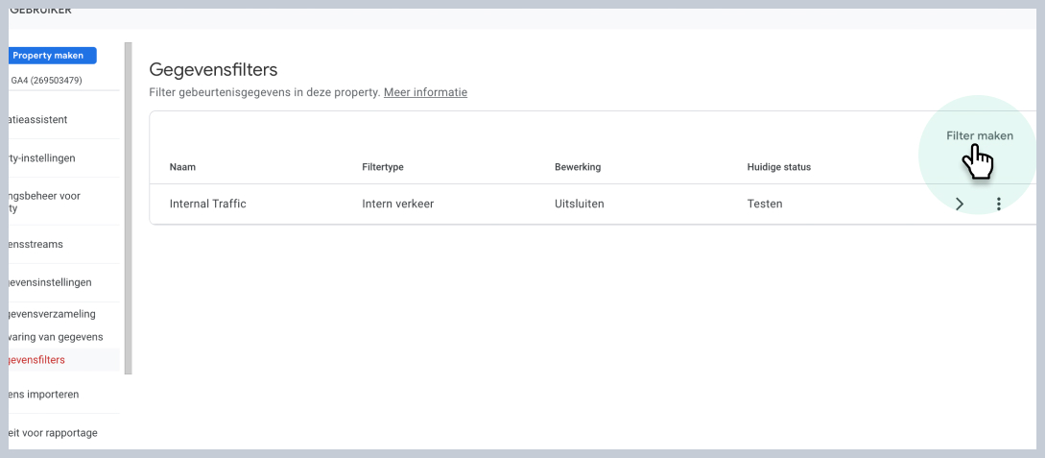
Task: Click the Testen status cell
Action: [x=765, y=204]
